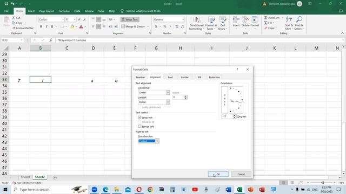Click the Format Painter tool
The height and width of the screenshot is (194, 346).
click(x=23, y=28)
